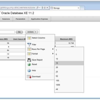The height and width of the screenshot is (100, 100).
Task: Click the cell showing 36
Action: 8,43
